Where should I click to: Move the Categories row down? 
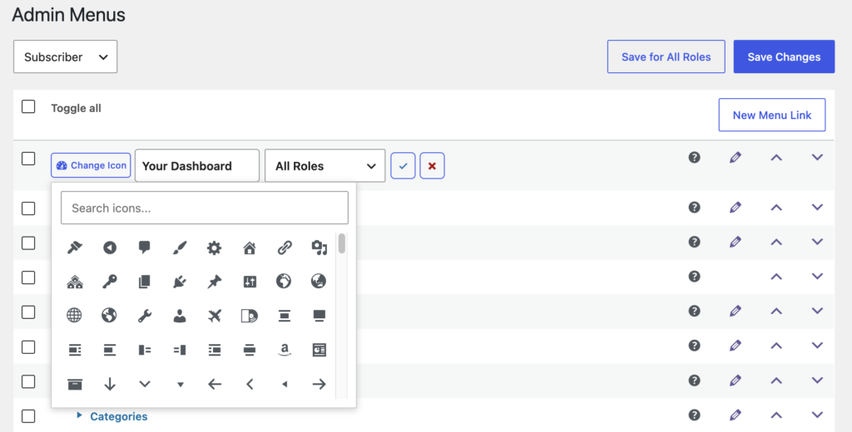(817, 415)
